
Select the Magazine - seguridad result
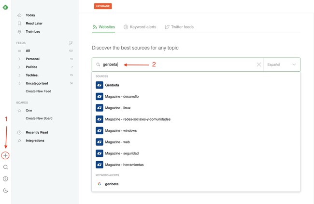tap(122, 153)
